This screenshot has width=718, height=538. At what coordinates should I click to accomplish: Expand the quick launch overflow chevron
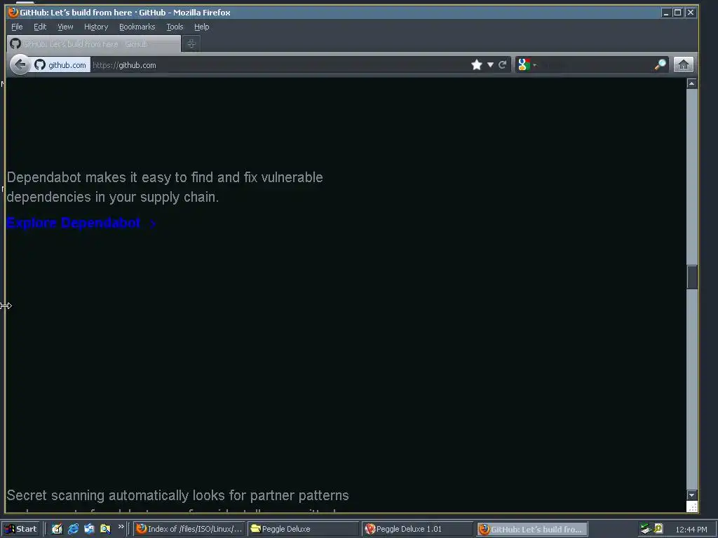121,527
